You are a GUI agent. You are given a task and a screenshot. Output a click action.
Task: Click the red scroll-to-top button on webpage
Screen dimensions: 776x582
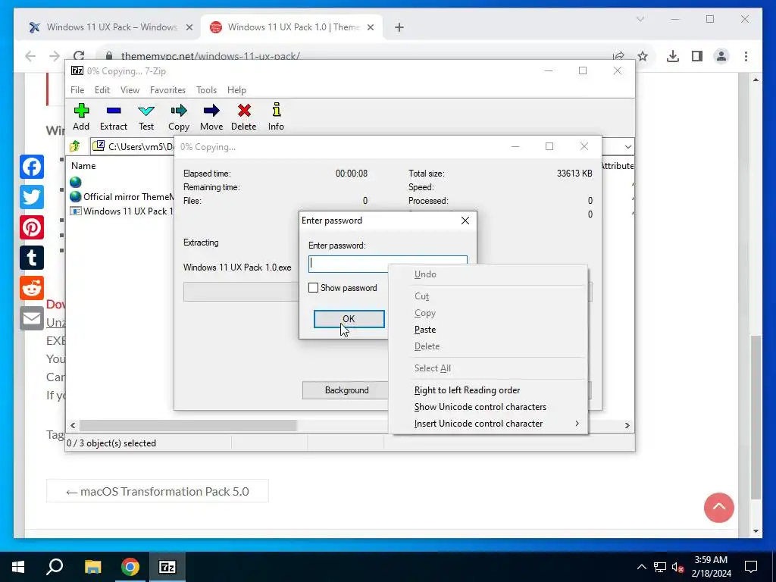tap(718, 507)
